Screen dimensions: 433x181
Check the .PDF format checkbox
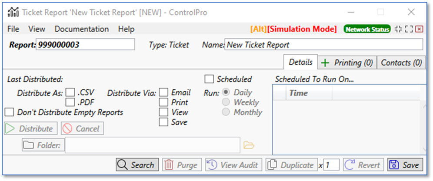70,102
